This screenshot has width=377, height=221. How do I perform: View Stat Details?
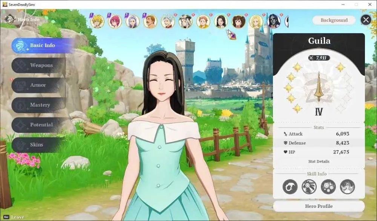[319, 162]
